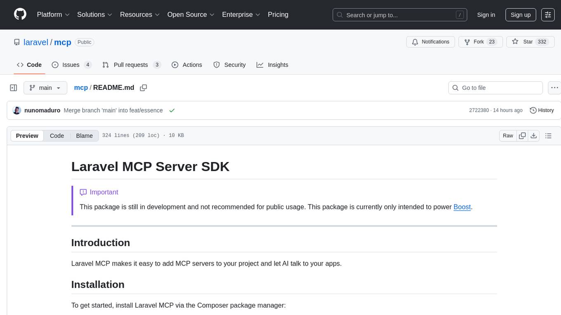The image size is (561, 315).
Task: Open the Solutions menu
Action: point(95,14)
